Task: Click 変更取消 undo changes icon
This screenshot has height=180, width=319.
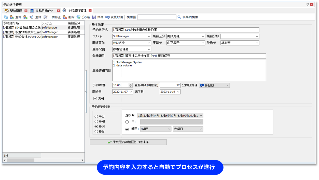Action: (108, 17)
